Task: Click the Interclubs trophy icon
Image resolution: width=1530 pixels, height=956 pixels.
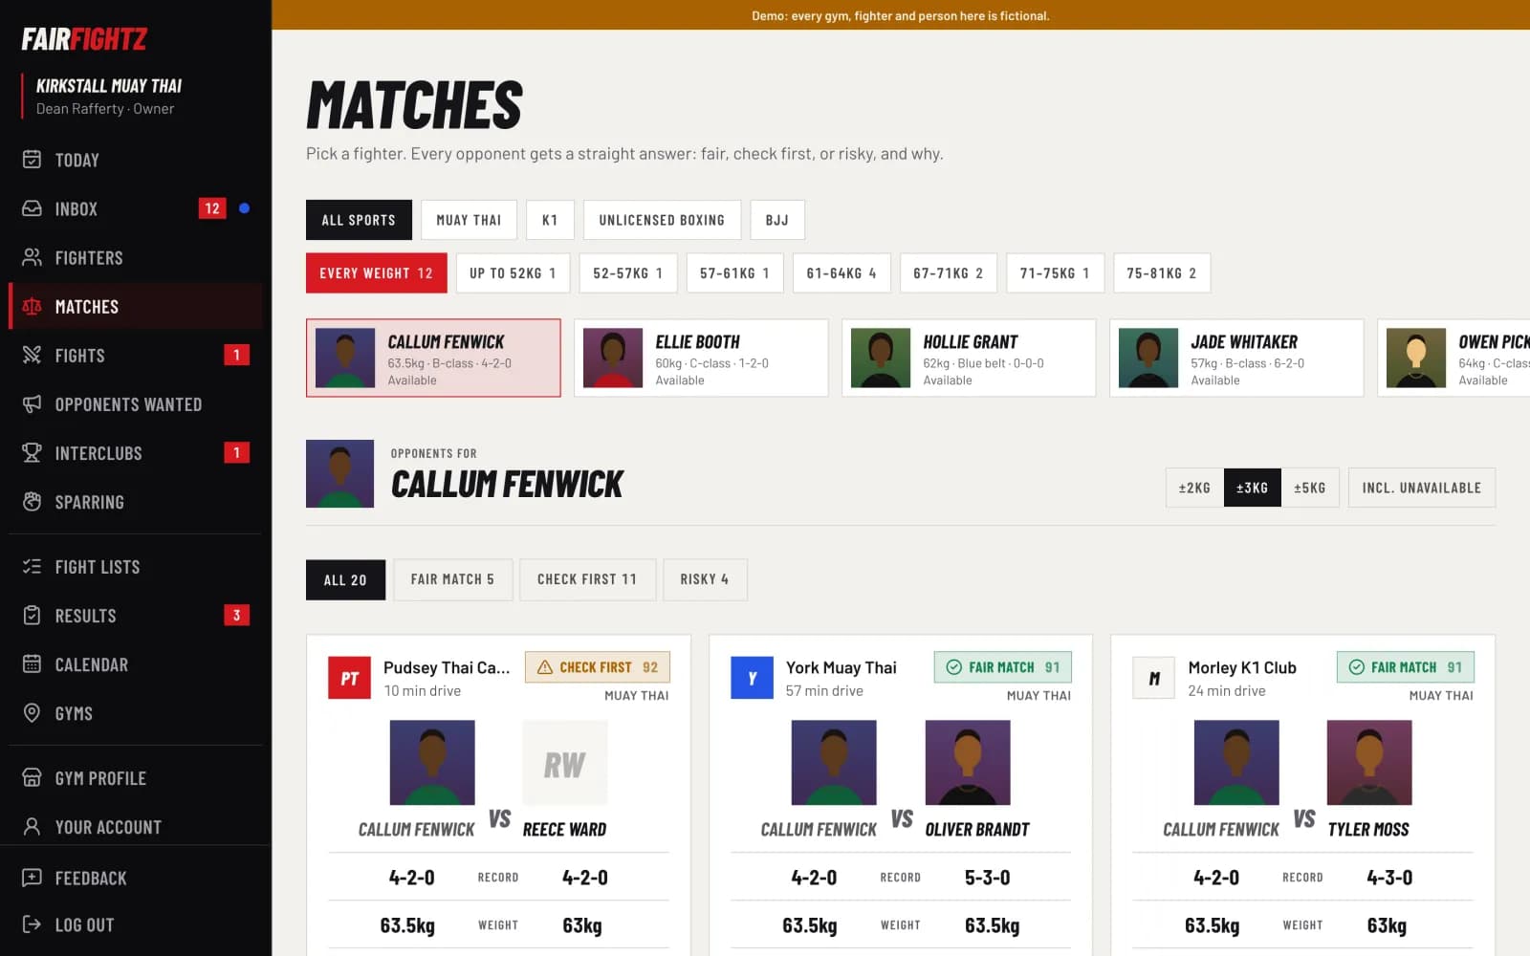Action: 32,453
